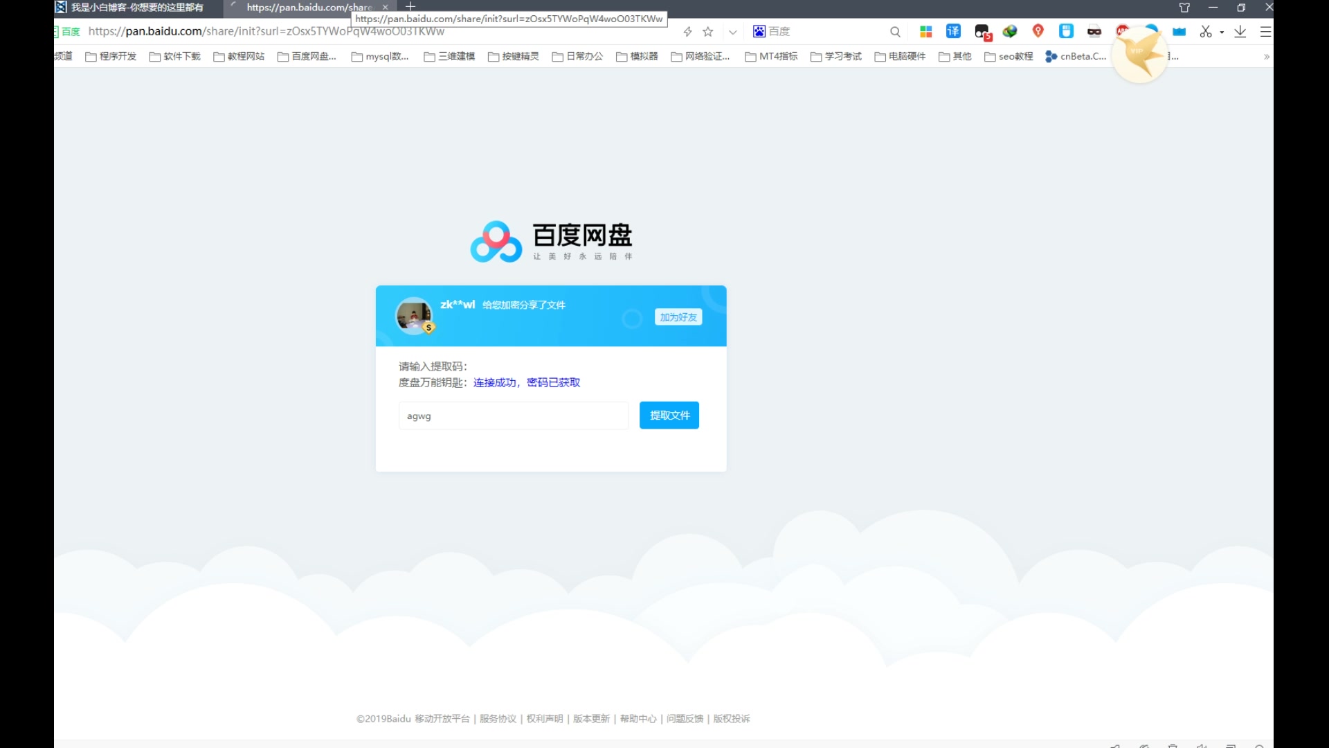Open the 三维建模 bookmark folder
Viewport: 1329px width, 748px height.
[x=449, y=56]
